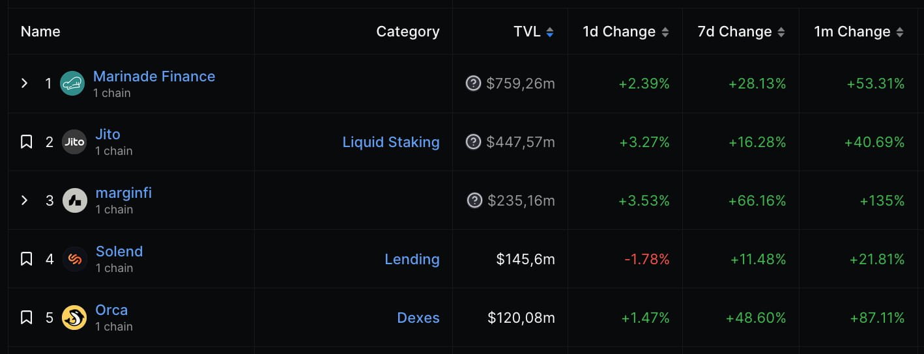This screenshot has width=924, height=354.
Task: Click the Solend logo icon
Action: tap(74, 259)
